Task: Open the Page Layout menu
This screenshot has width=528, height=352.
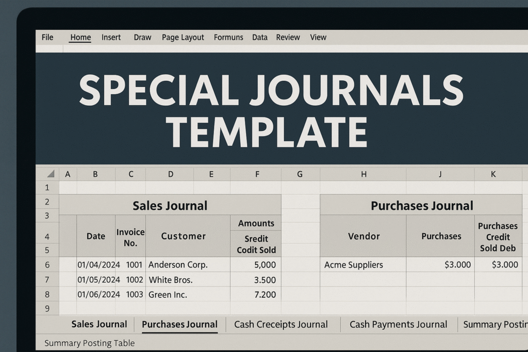Action: [183, 37]
